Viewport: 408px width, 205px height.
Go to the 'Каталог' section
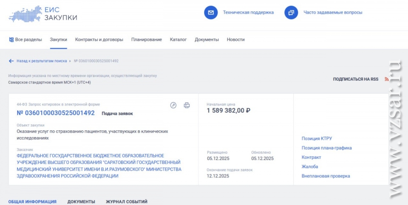[178, 39]
